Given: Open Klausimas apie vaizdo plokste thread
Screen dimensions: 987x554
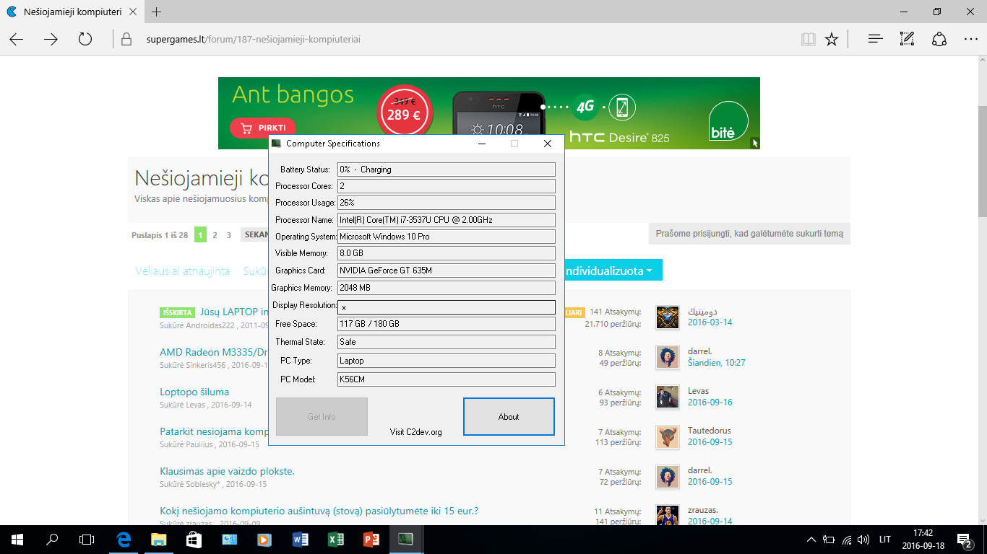Looking at the screenshot, I should click(x=227, y=471).
